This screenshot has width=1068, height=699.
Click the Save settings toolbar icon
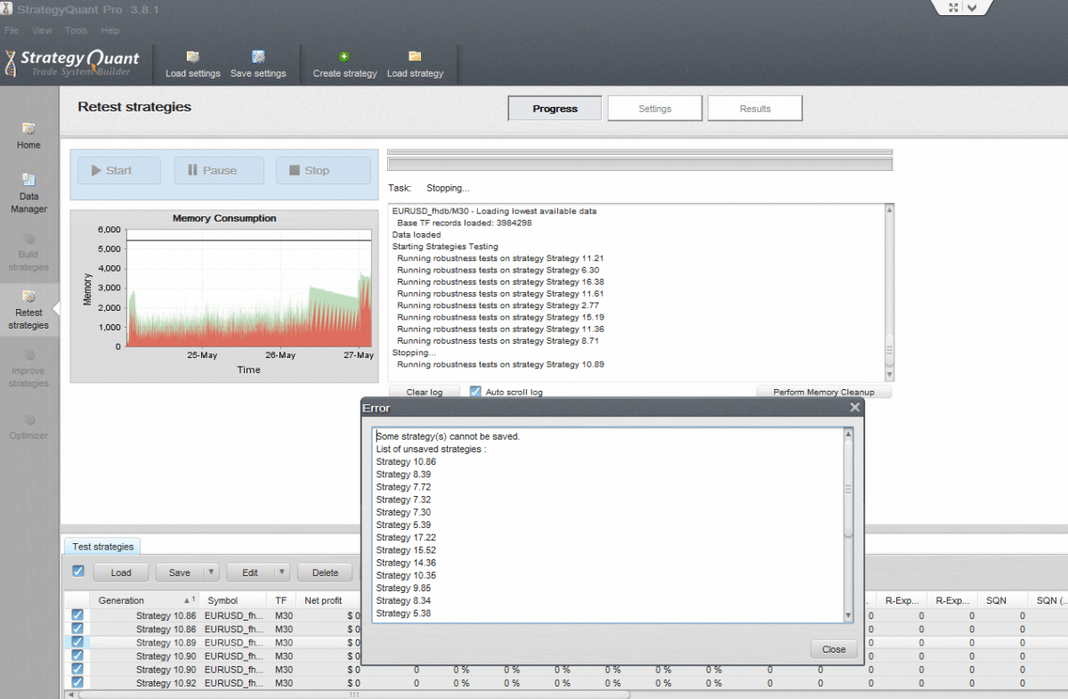258,56
